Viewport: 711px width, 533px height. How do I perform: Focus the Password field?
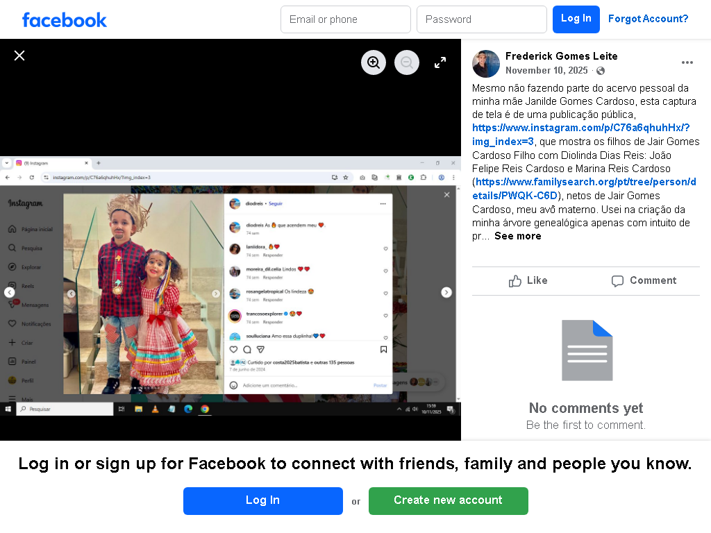tap(482, 19)
